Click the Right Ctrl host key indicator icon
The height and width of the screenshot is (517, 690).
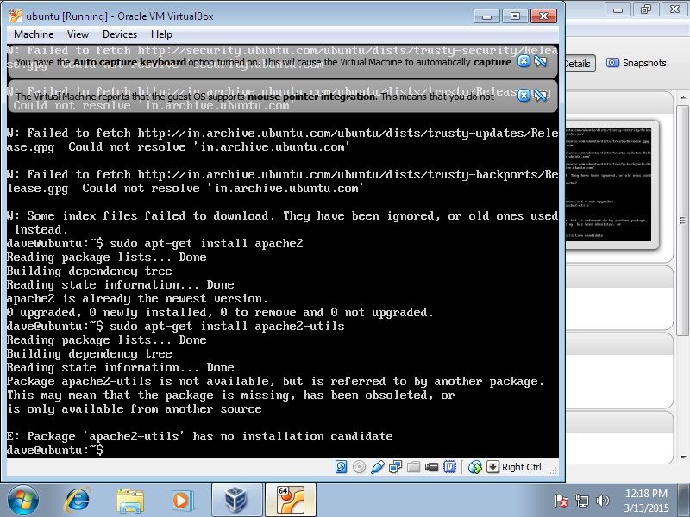click(x=494, y=466)
